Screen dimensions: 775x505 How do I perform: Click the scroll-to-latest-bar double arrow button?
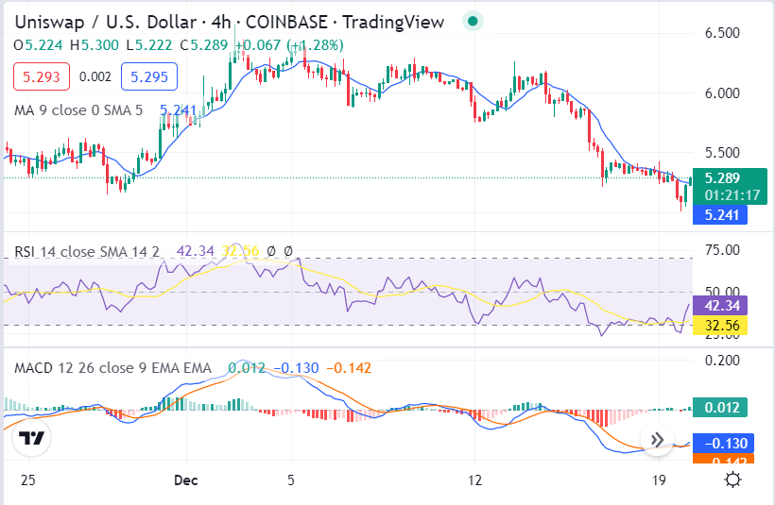click(x=657, y=439)
